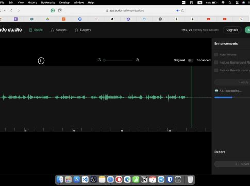Open Microsoft Edge from the dock
Image resolution: width=250 pixels, height=186 pixels.
tap(127, 180)
